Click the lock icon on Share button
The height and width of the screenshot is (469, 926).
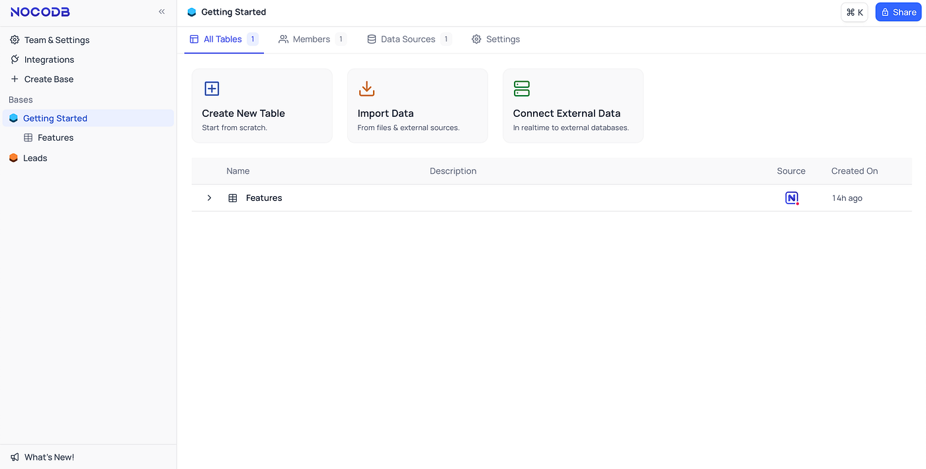tap(885, 12)
